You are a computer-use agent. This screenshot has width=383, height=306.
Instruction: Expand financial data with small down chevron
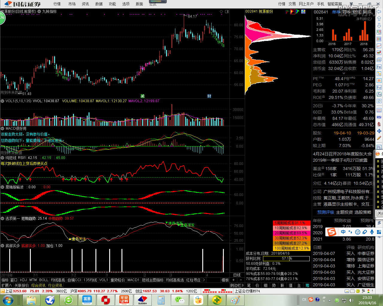click(x=344, y=74)
